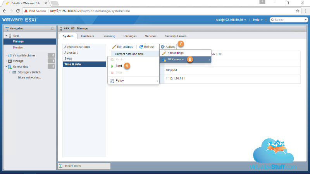This screenshot has height=174, width=310.
Task: Bookmark this page with the star icon
Action: (298, 11)
